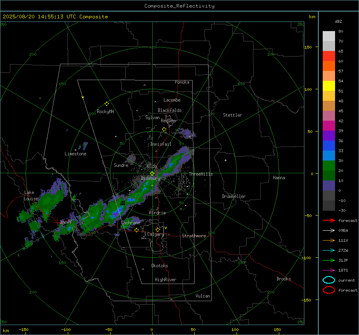Screen dimensions: 359x335
Task: Click the Okotoks label
Action: pos(160,266)
